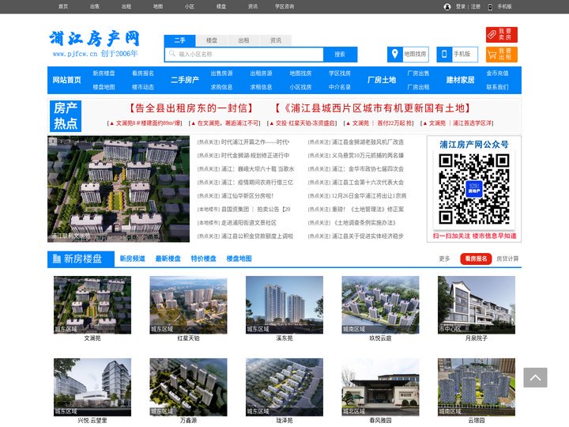Image resolution: width=569 pixels, height=427 pixels.
Task: Open 出售 in the top gray bar
Action: click(95, 6)
